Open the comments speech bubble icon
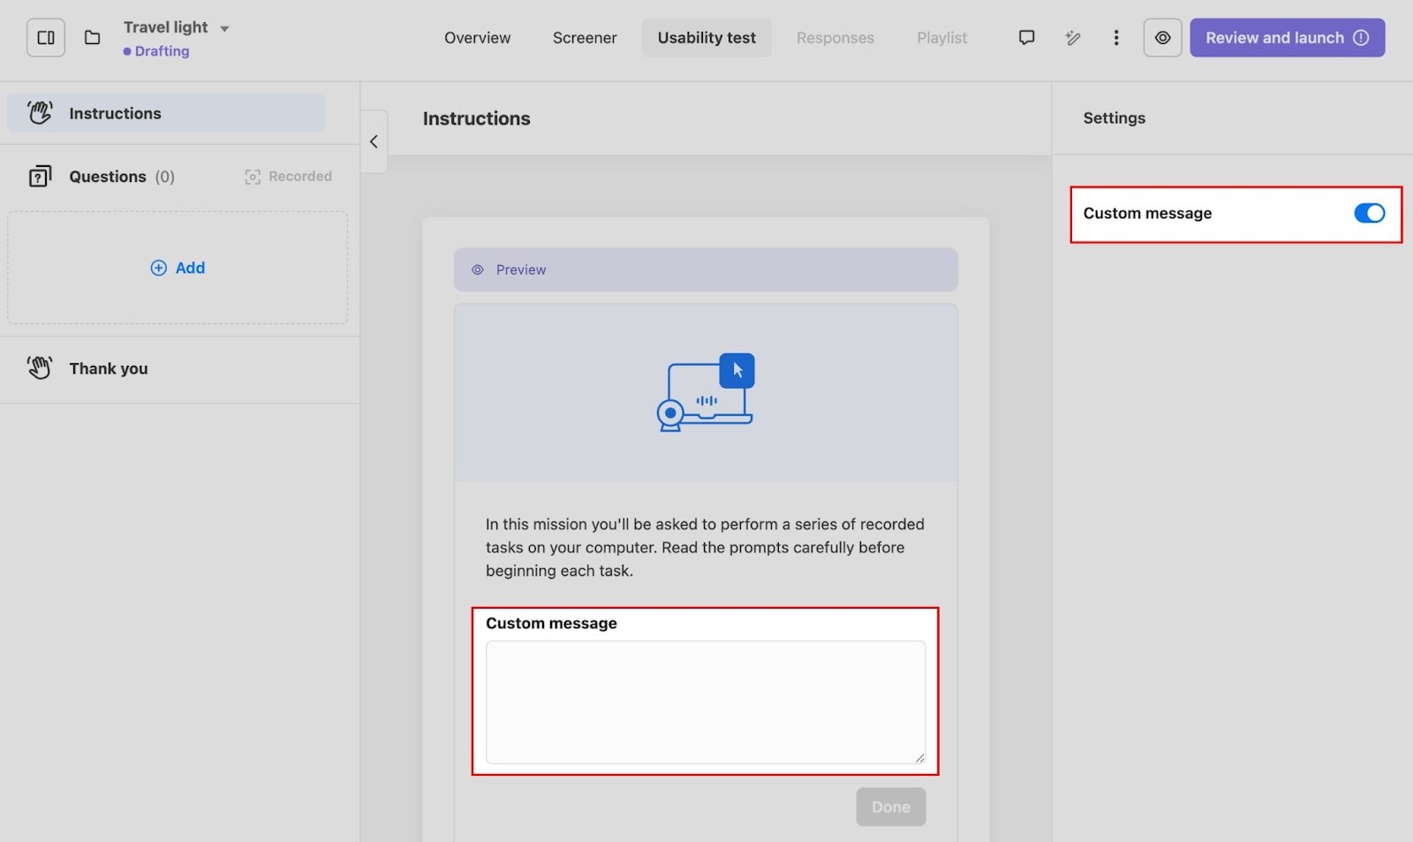 click(1026, 38)
